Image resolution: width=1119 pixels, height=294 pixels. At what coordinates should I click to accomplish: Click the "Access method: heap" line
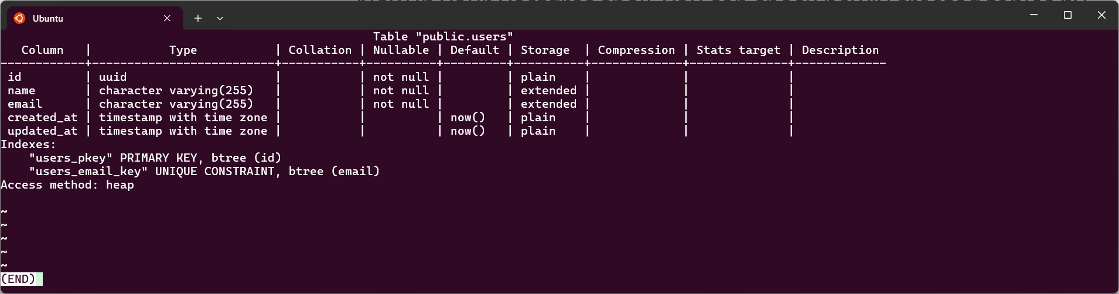pos(67,185)
